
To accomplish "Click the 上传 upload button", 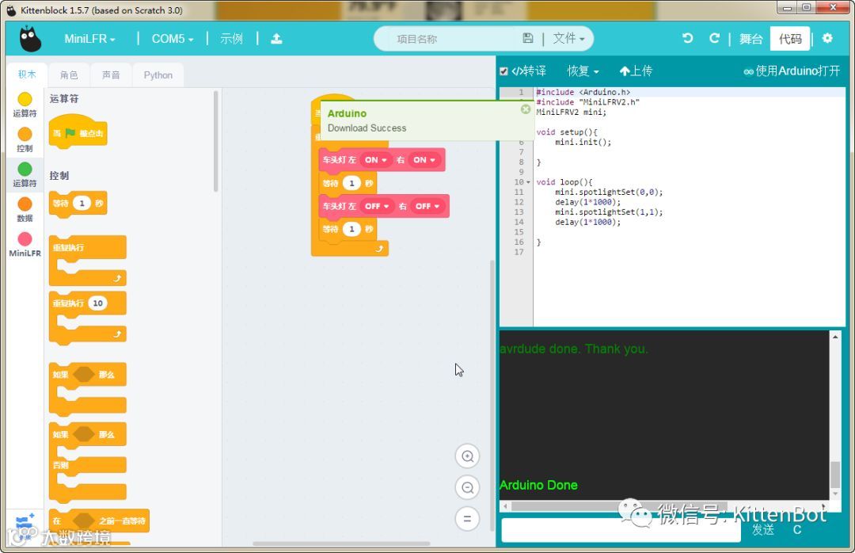I will [636, 71].
